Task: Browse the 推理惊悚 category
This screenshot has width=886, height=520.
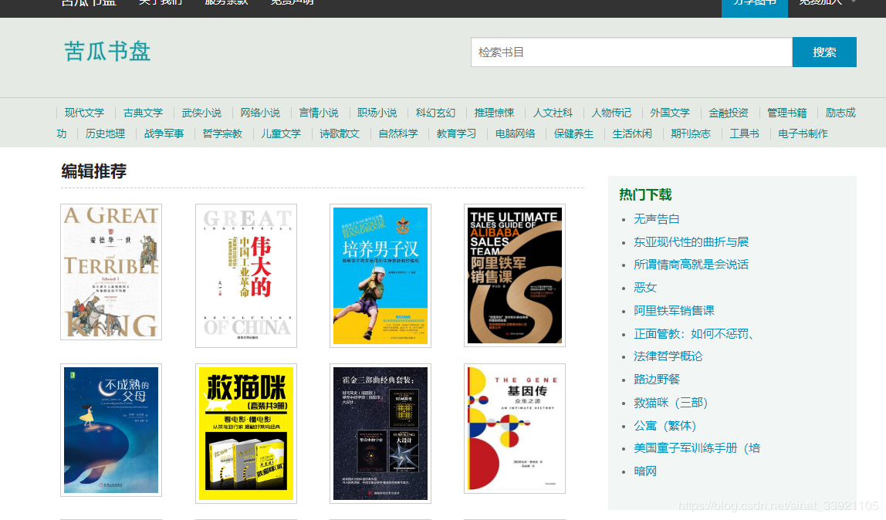Action: coord(495,113)
